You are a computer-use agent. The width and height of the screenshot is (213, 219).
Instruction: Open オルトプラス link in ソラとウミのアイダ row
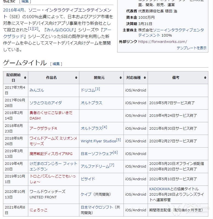click(x=91, y=103)
